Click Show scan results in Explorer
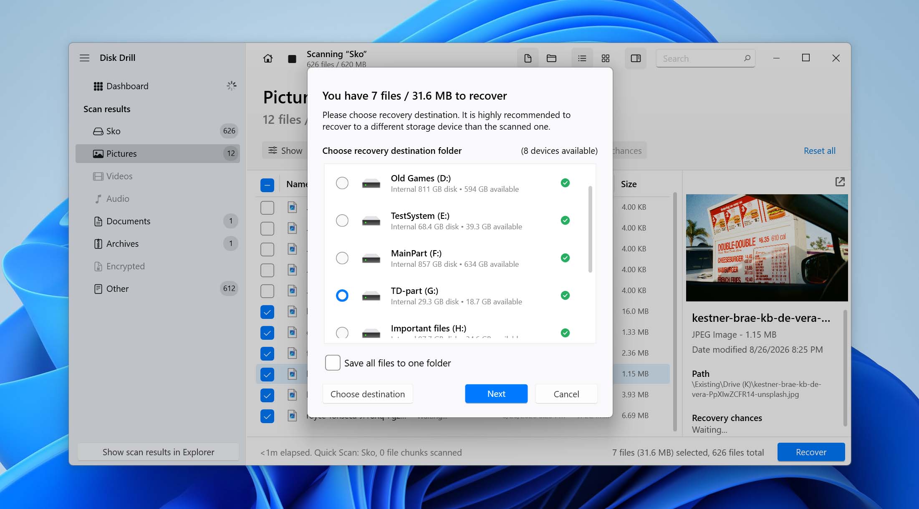 point(158,452)
